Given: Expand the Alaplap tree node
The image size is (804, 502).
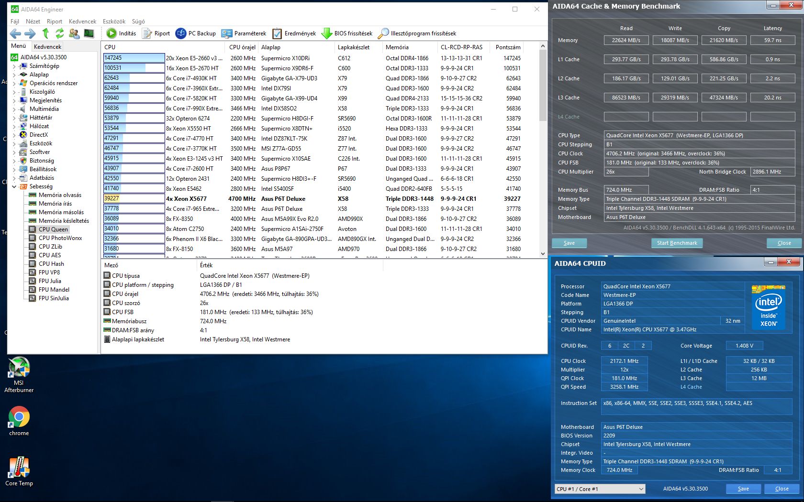Looking at the screenshot, I should point(14,75).
